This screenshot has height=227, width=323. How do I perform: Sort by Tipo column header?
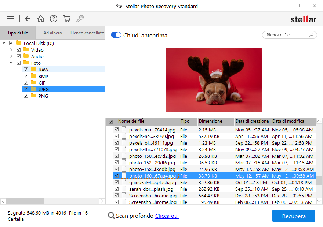[188, 122]
